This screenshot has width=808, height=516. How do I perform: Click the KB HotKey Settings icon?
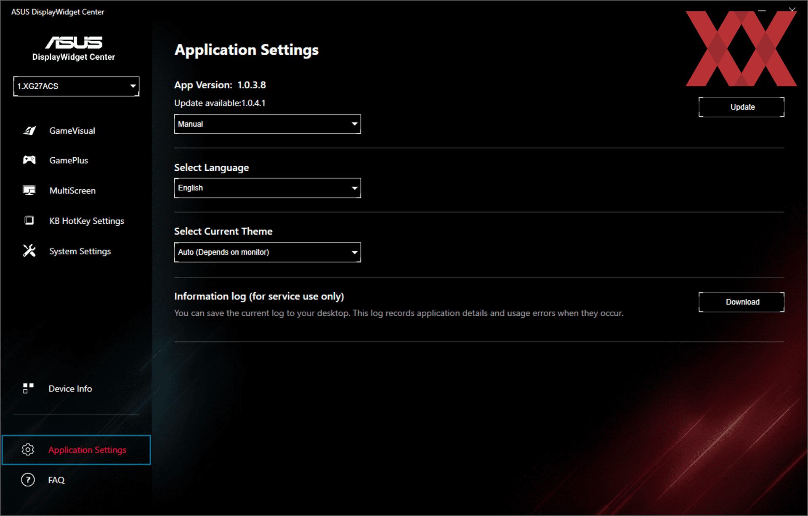pos(29,220)
